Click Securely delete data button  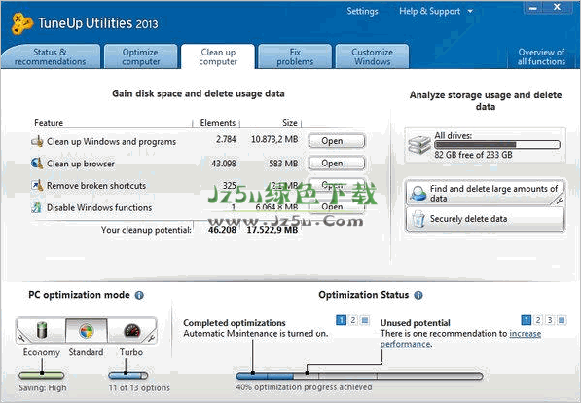point(485,219)
